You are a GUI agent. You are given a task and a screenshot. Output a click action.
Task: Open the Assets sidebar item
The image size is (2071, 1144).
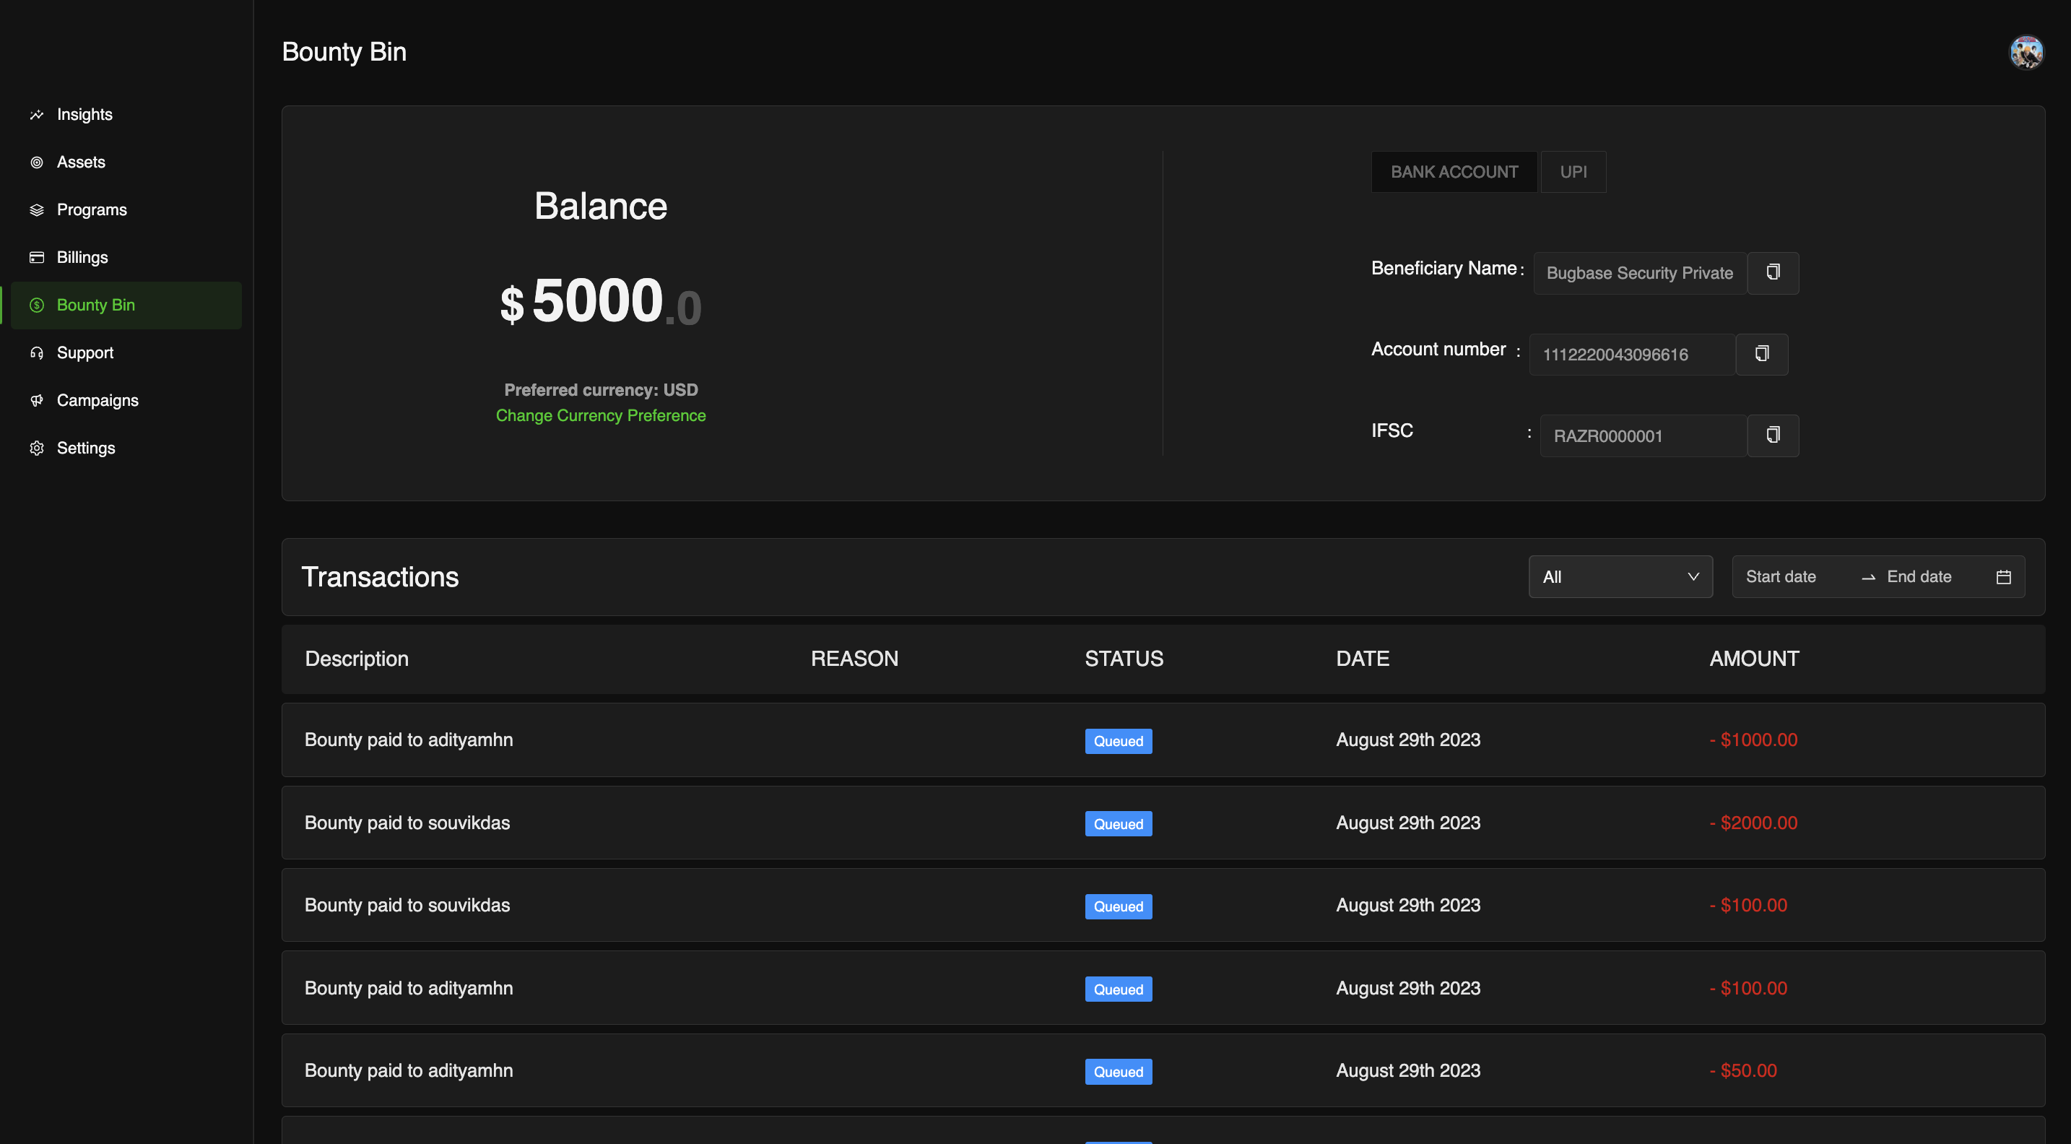click(x=80, y=162)
